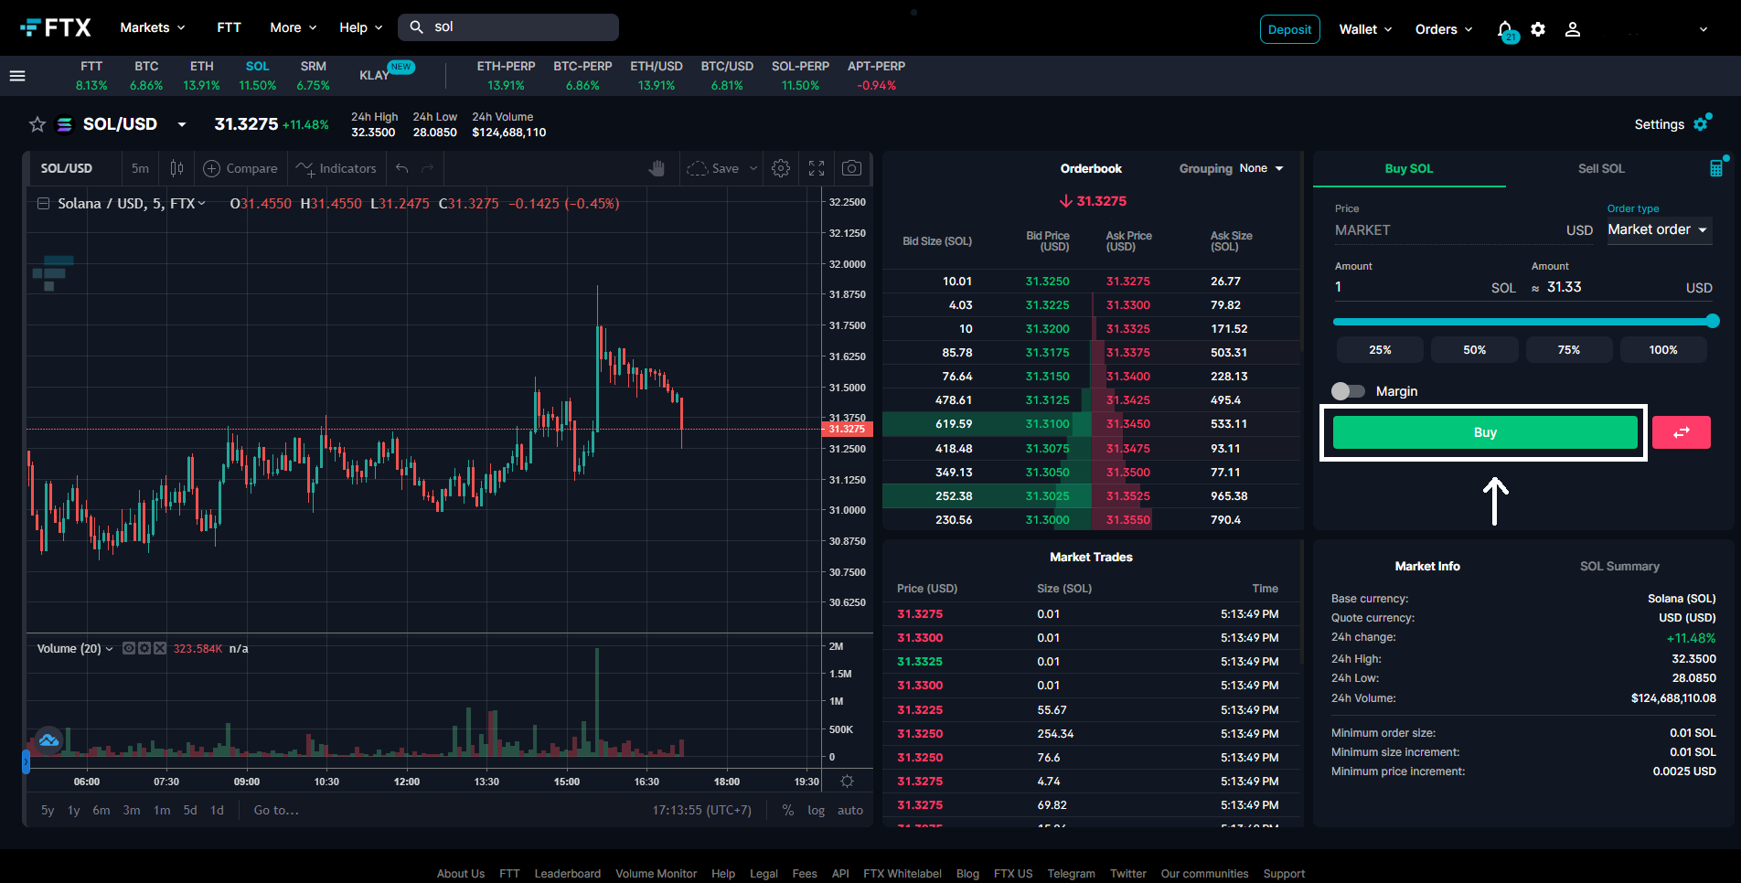The image size is (1741, 883).
Task: Open the order calculator icon
Action: 1716,168
